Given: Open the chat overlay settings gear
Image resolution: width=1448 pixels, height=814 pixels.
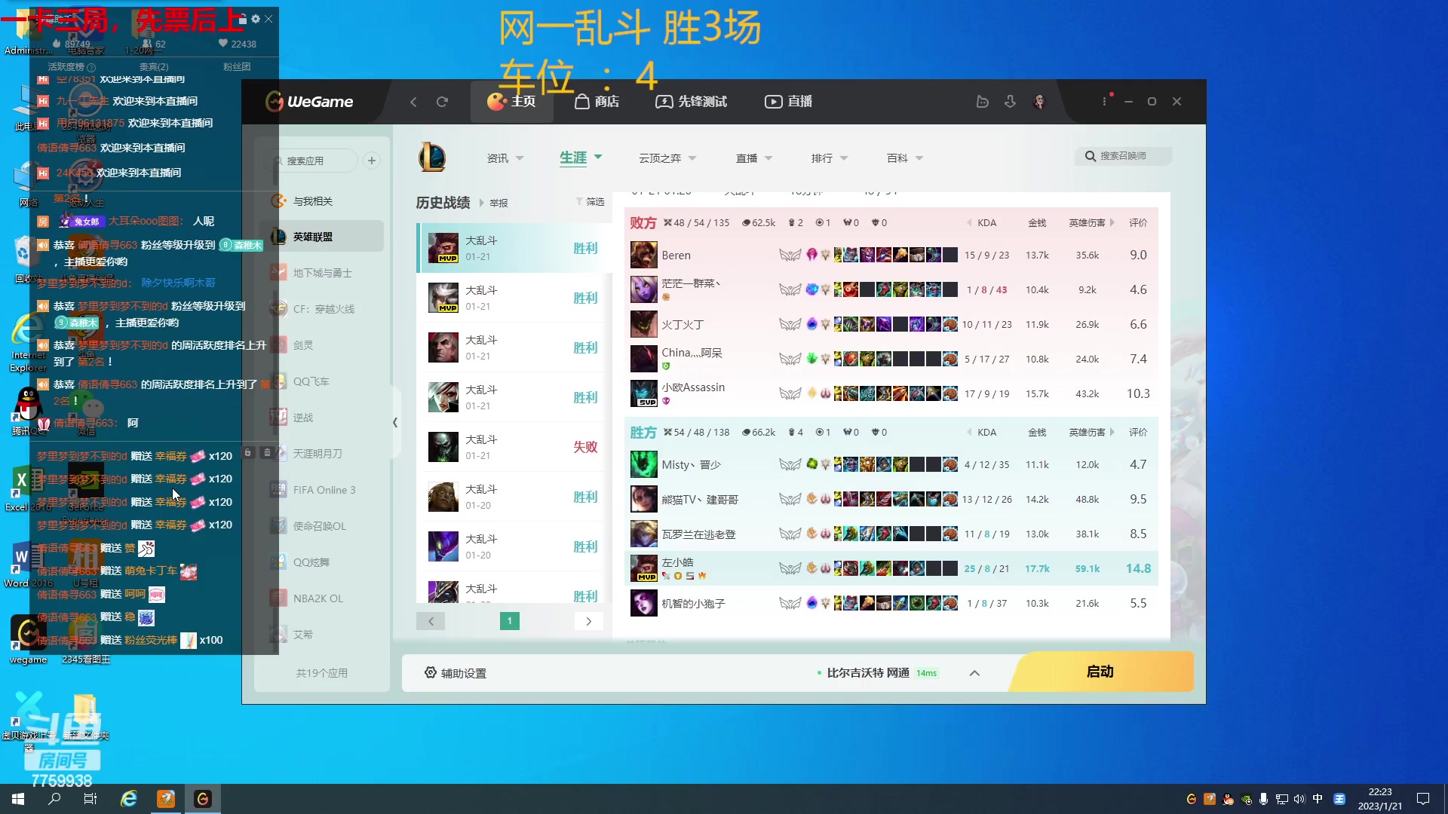Looking at the screenshot, I should click(256, 19).
